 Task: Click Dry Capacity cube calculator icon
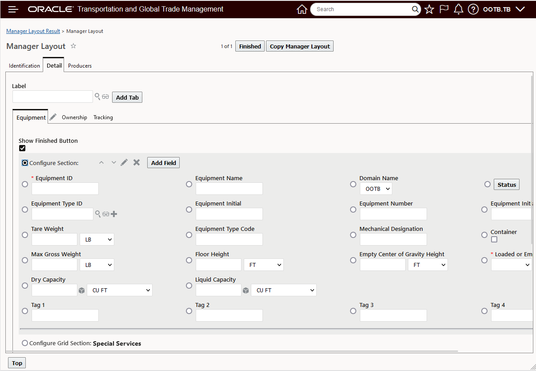point(81,290)
